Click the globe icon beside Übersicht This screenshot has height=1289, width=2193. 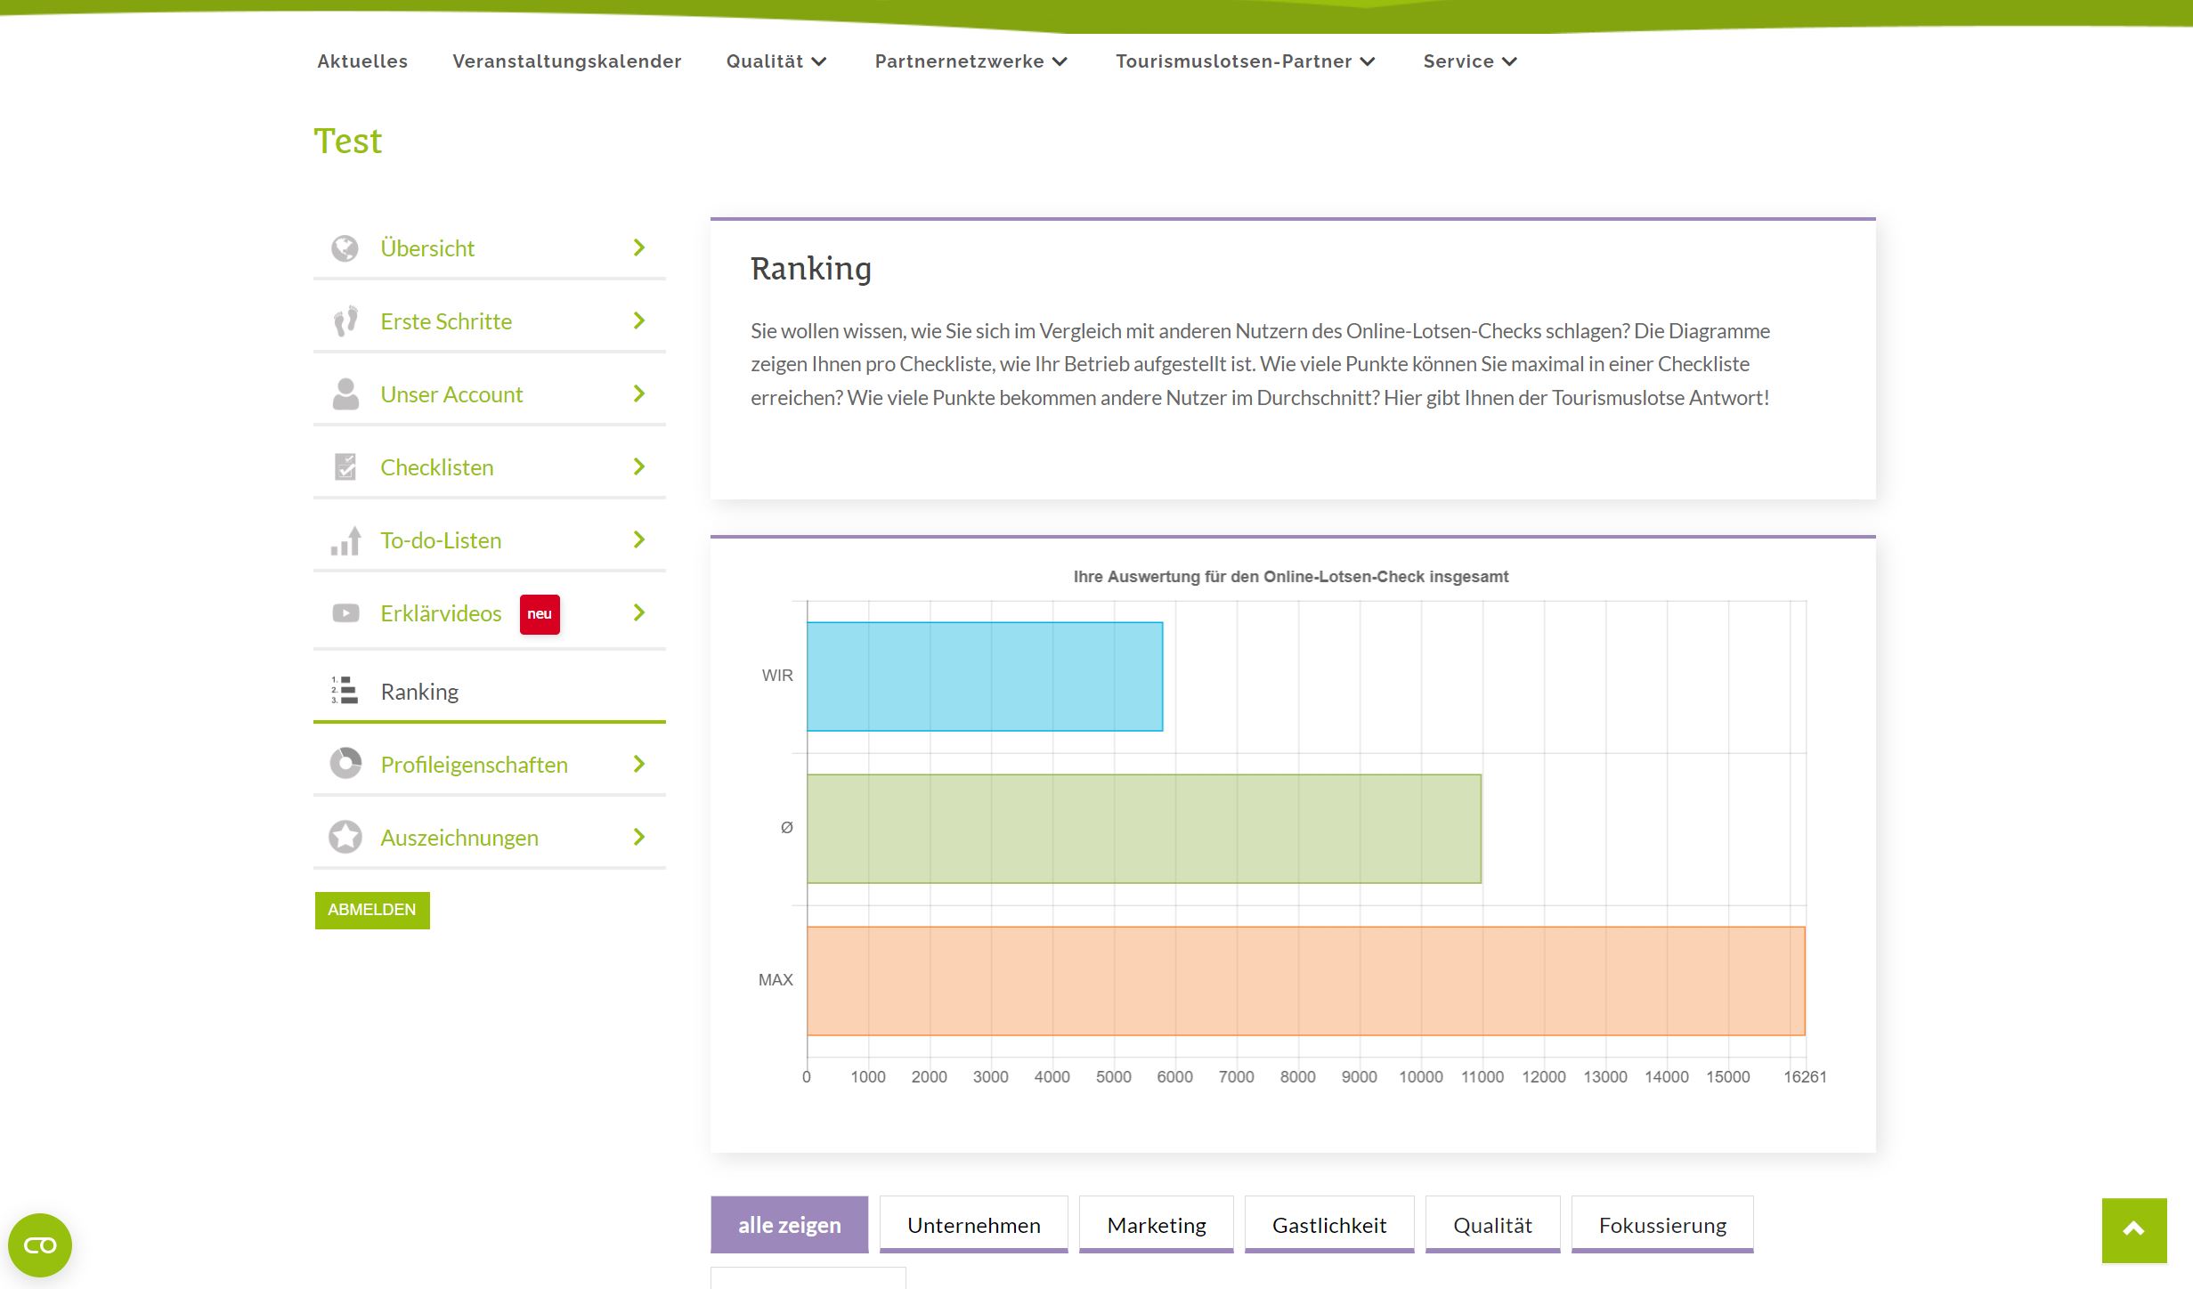coord(345,248)
